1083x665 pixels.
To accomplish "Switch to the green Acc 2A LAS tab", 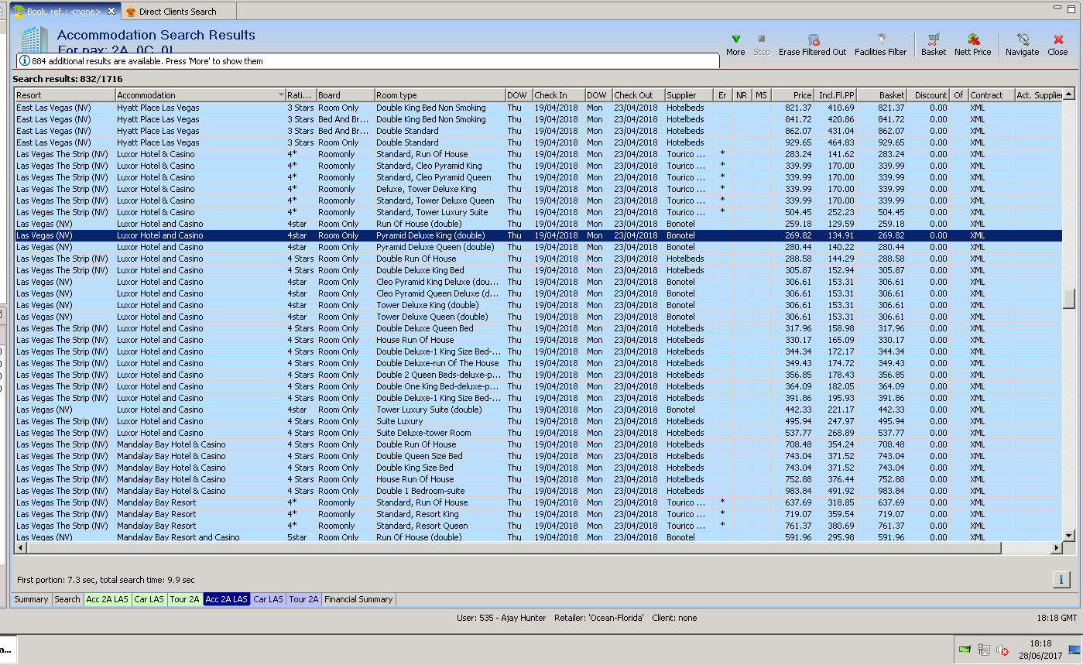I will coord(108,599).
